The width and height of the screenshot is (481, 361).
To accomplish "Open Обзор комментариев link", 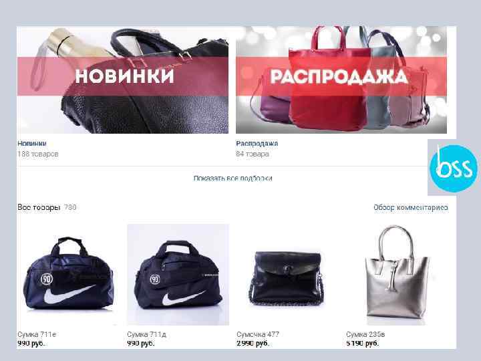I will click(x=410, y=207).
